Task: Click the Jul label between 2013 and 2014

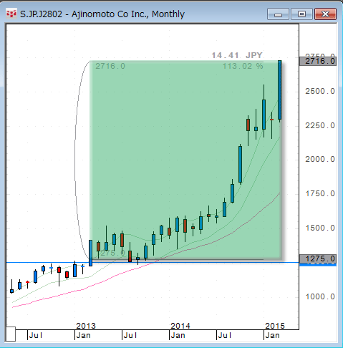Action: click(x=130, y=336)
